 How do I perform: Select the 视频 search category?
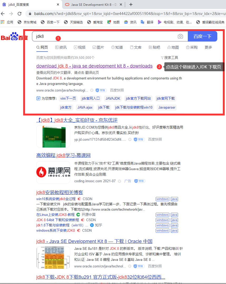[x=80, y=47]
